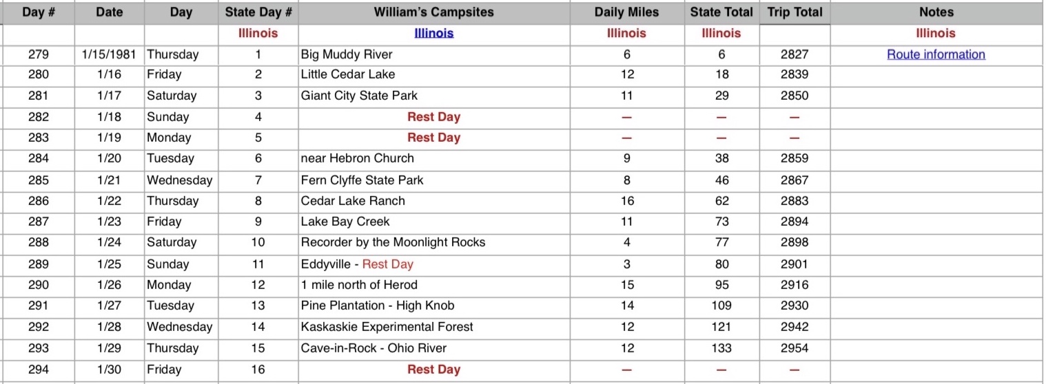Screen dimensions: 1046x384
Task: Click the date cell 1/15/1981
Action: click(110, 54)
